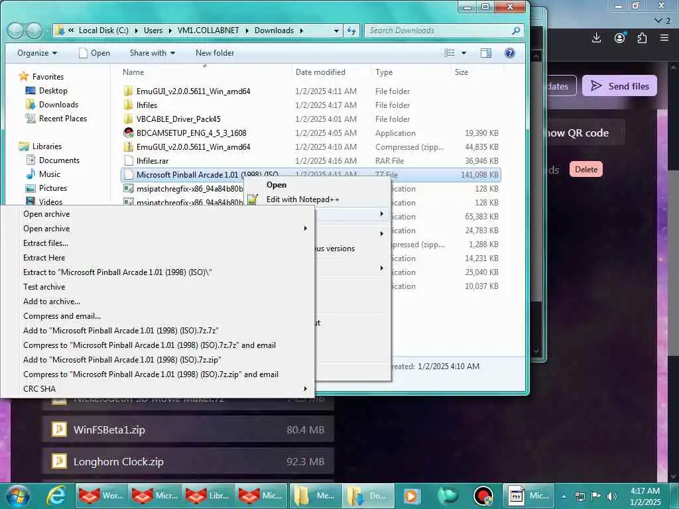Viewport: 679px width, 509px height.
Task: Toggle the preview pane icon in Explorer toolbar
Action: pyautogui.click(x=486, y=53)
